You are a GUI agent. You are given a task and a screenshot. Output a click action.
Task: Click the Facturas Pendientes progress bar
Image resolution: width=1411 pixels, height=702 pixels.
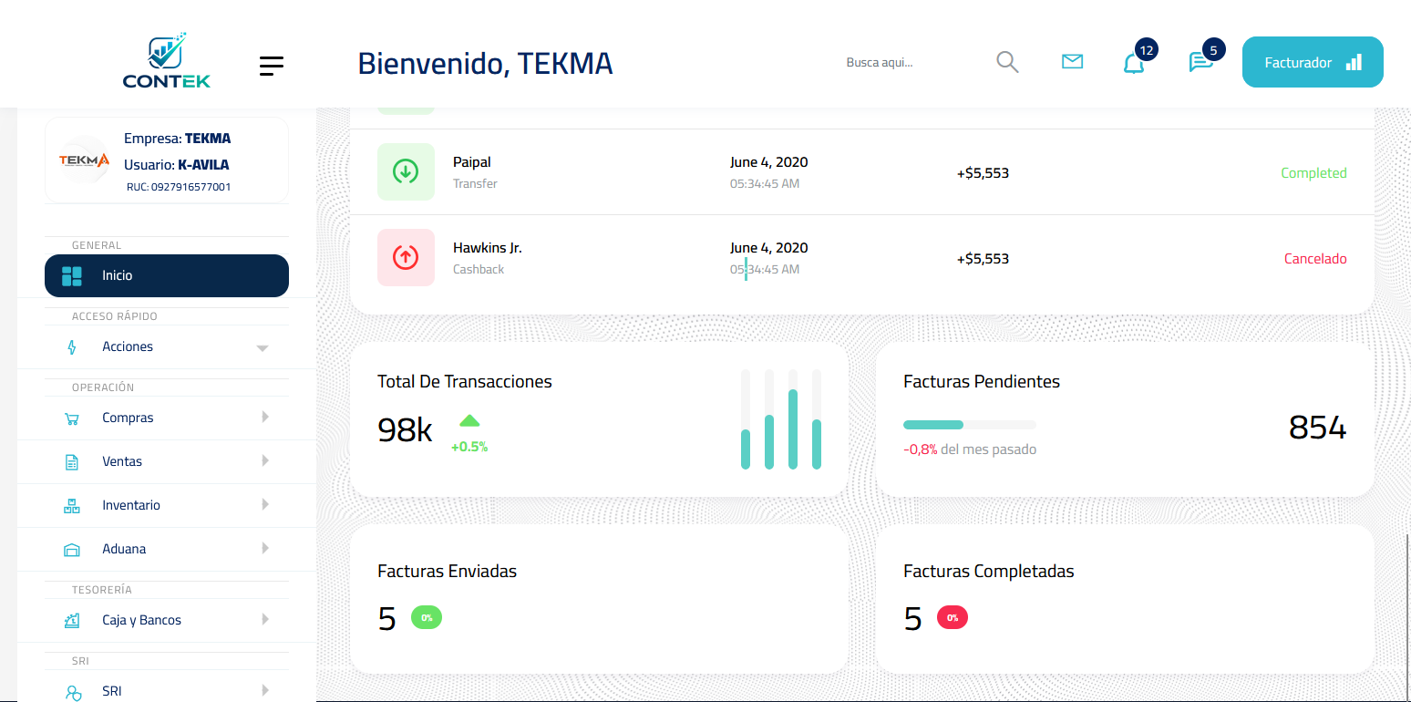(x=969, y=425)
